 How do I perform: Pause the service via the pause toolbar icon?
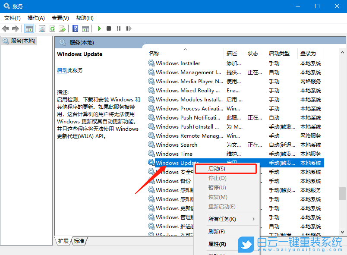pos(119,28)
